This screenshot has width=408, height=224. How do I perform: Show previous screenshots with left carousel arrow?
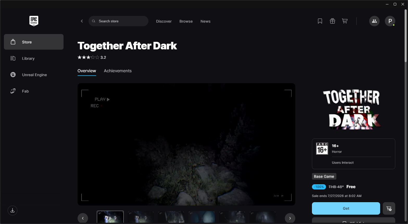coord(83,218)
